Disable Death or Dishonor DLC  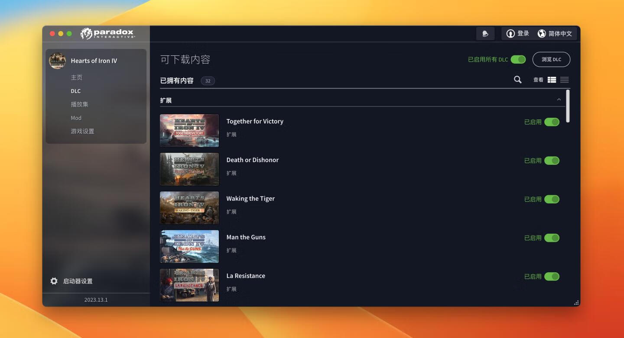[x=552, y=161]
